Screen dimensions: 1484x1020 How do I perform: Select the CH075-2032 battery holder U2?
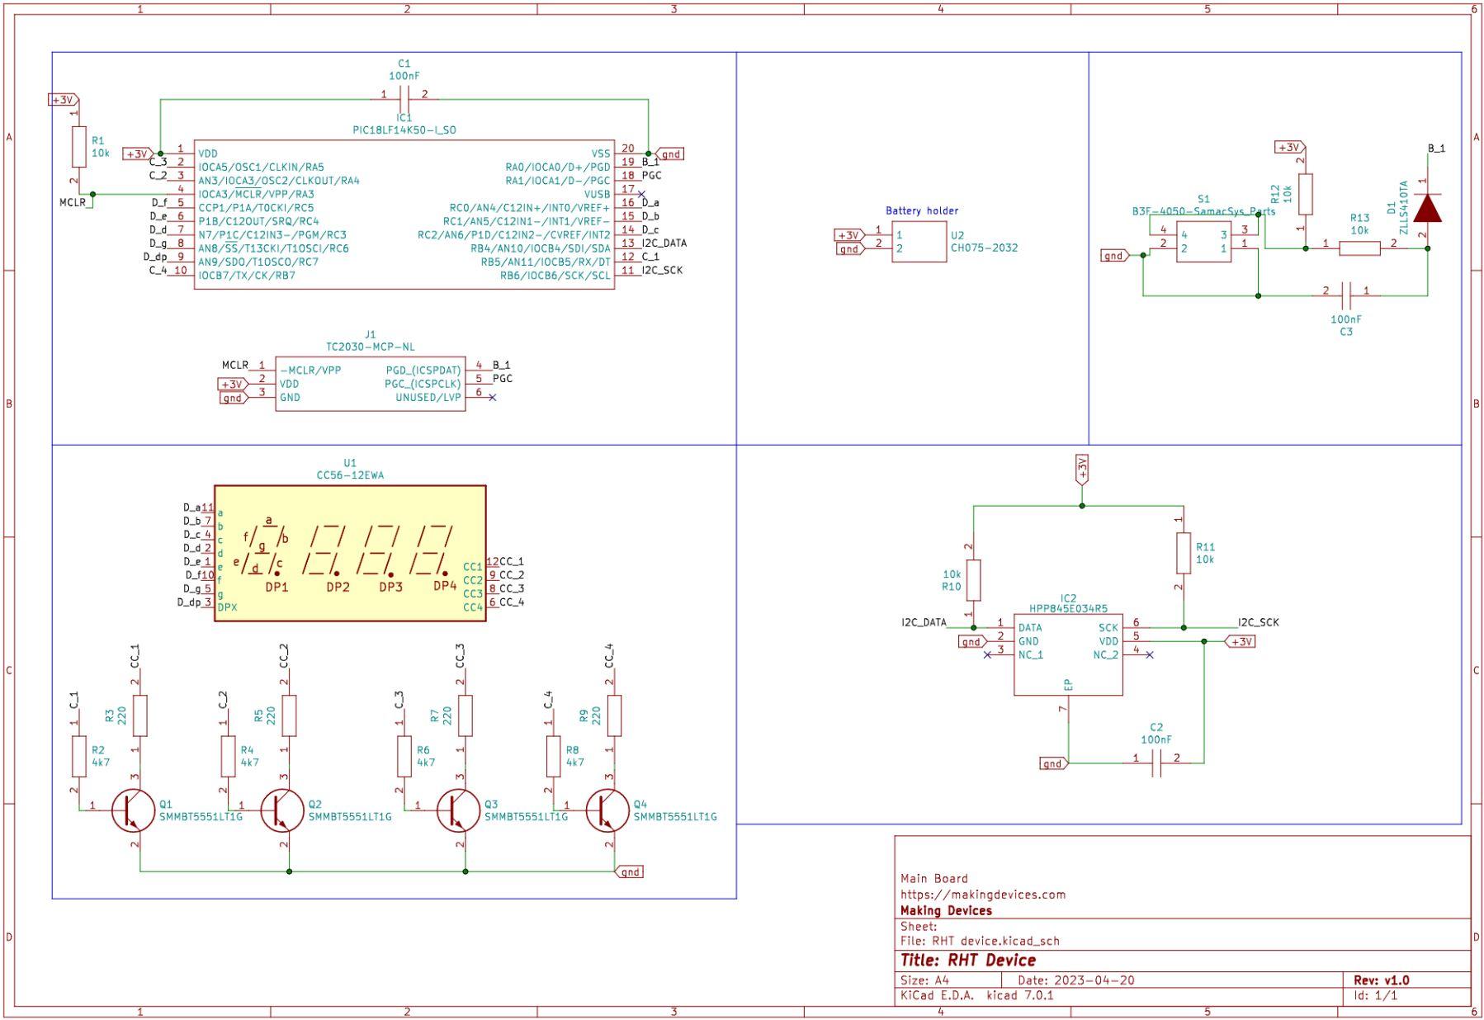tap(920, 243)
